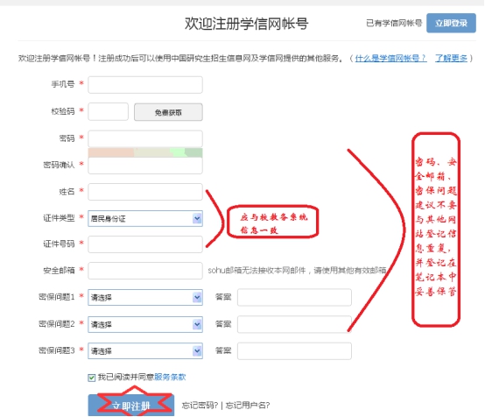The image size is (485, 417).
Task: Click the 立即登录 button
Action: click(451, 23)
